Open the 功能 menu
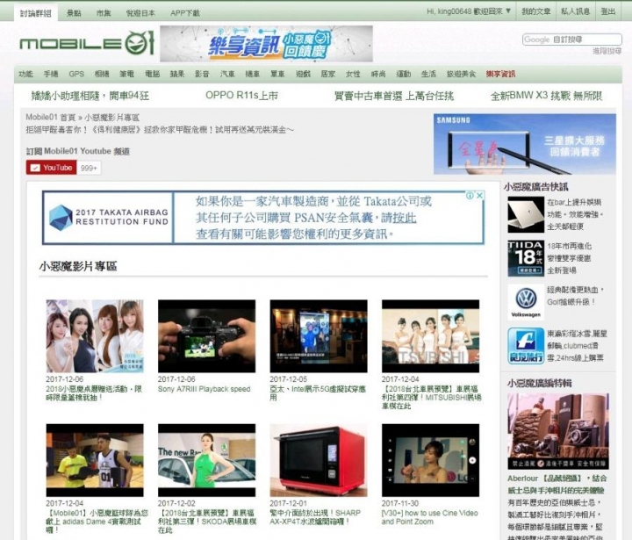This screenshot has width=632, height=540. click(x=25, y=74)
